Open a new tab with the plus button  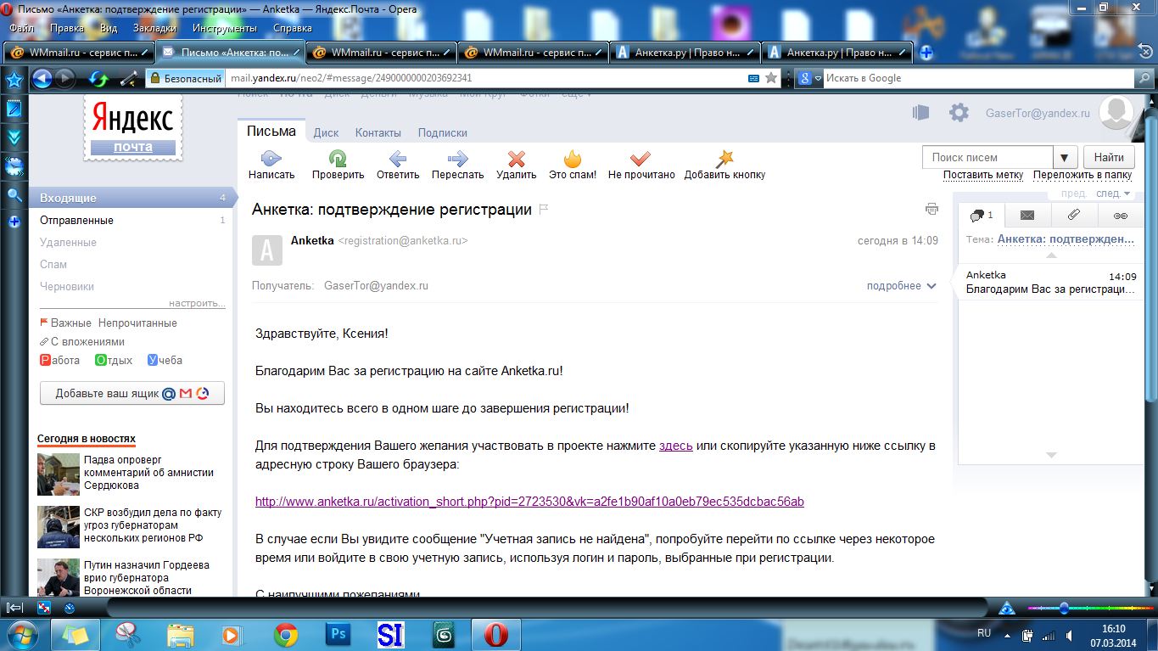926,52
